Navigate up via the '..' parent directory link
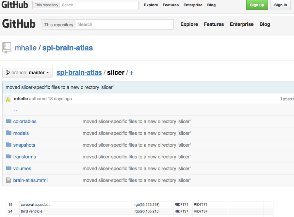The height and width of the screenshot is (217, 294). (x=15, y=110)
